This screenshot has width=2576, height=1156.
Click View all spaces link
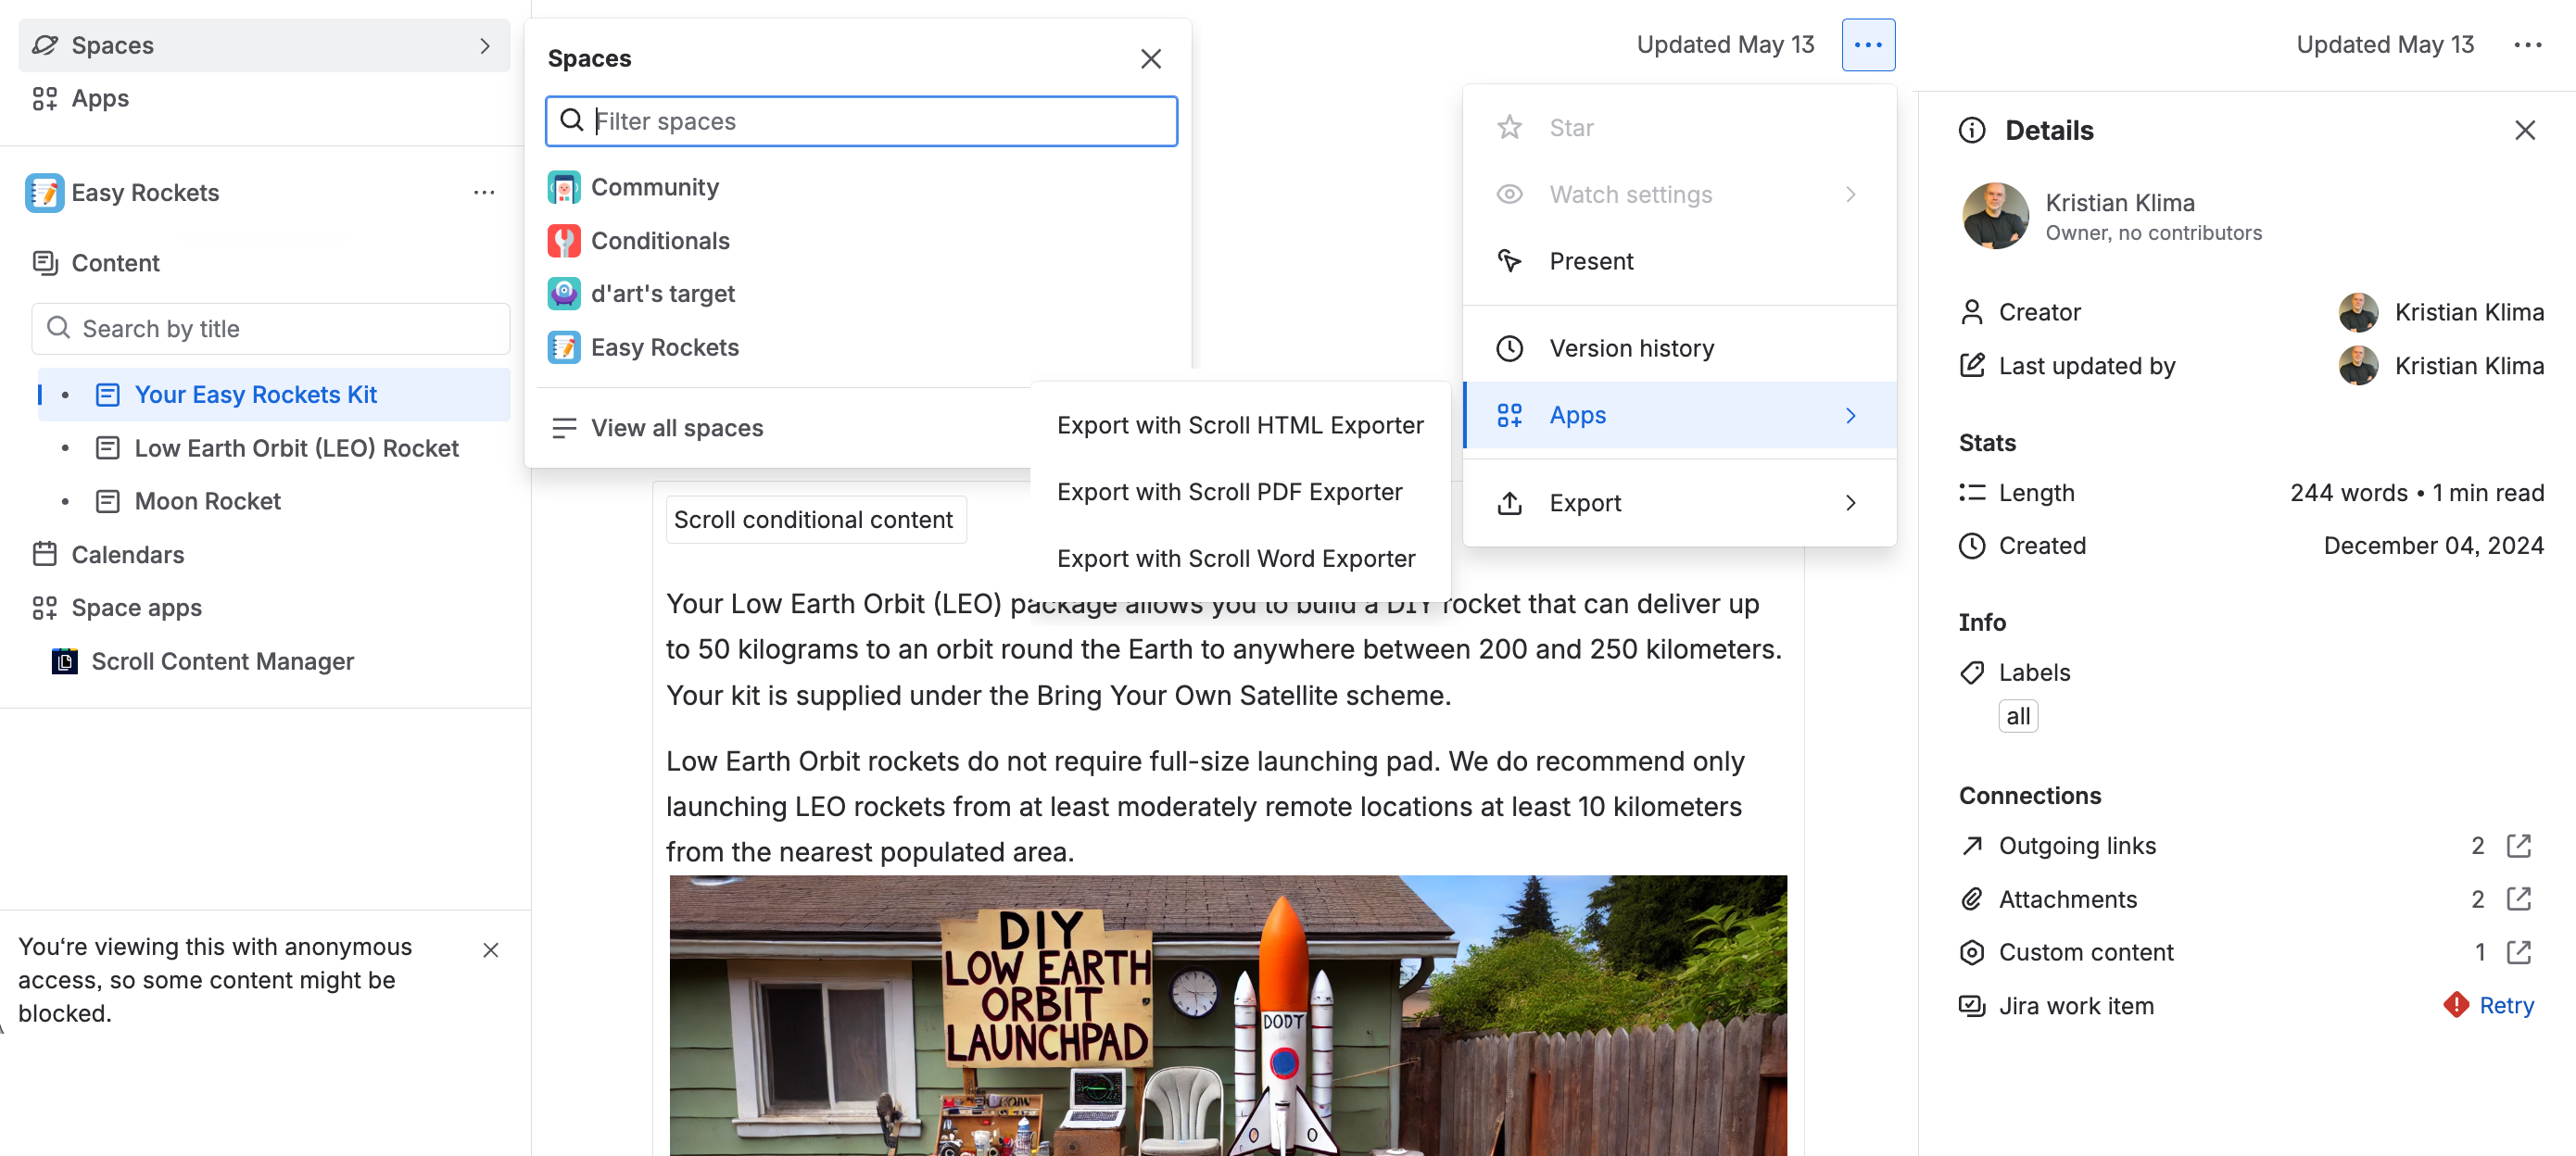pos(677,428)
